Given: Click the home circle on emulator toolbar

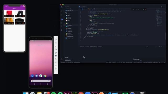Looking at the screenshot, I should [x=56, y=66].
